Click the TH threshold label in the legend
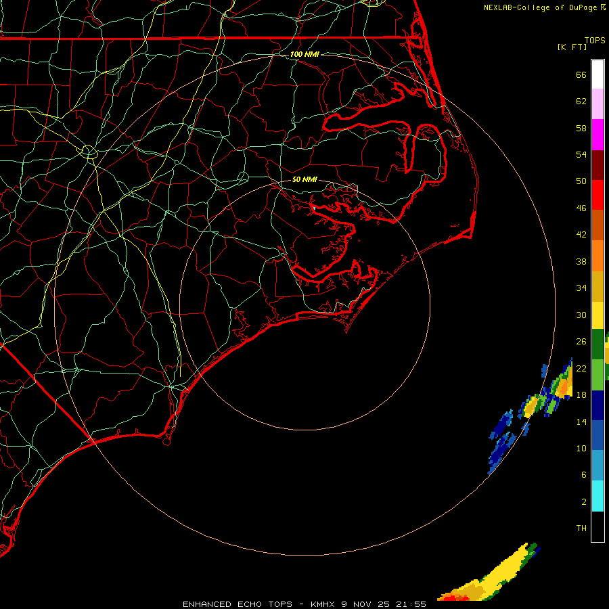 [x=581, y=528]
